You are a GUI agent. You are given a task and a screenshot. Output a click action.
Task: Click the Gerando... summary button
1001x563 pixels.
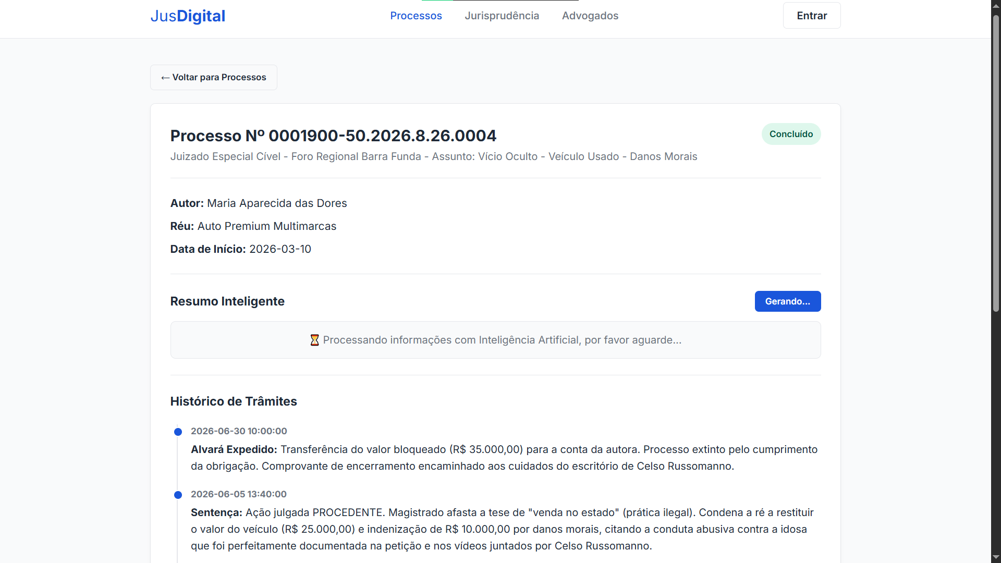787,301
